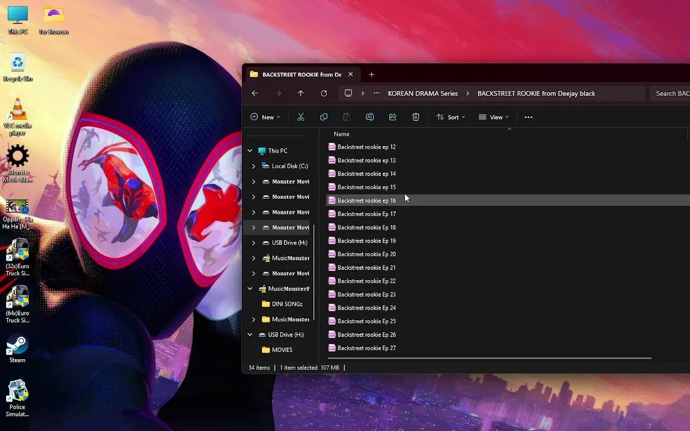Click the Delete trash icon in toolbar
The image size is (690, 431).
(416, 117)
